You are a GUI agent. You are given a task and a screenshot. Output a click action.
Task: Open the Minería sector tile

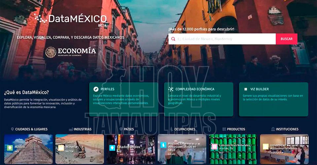(80, 149)
